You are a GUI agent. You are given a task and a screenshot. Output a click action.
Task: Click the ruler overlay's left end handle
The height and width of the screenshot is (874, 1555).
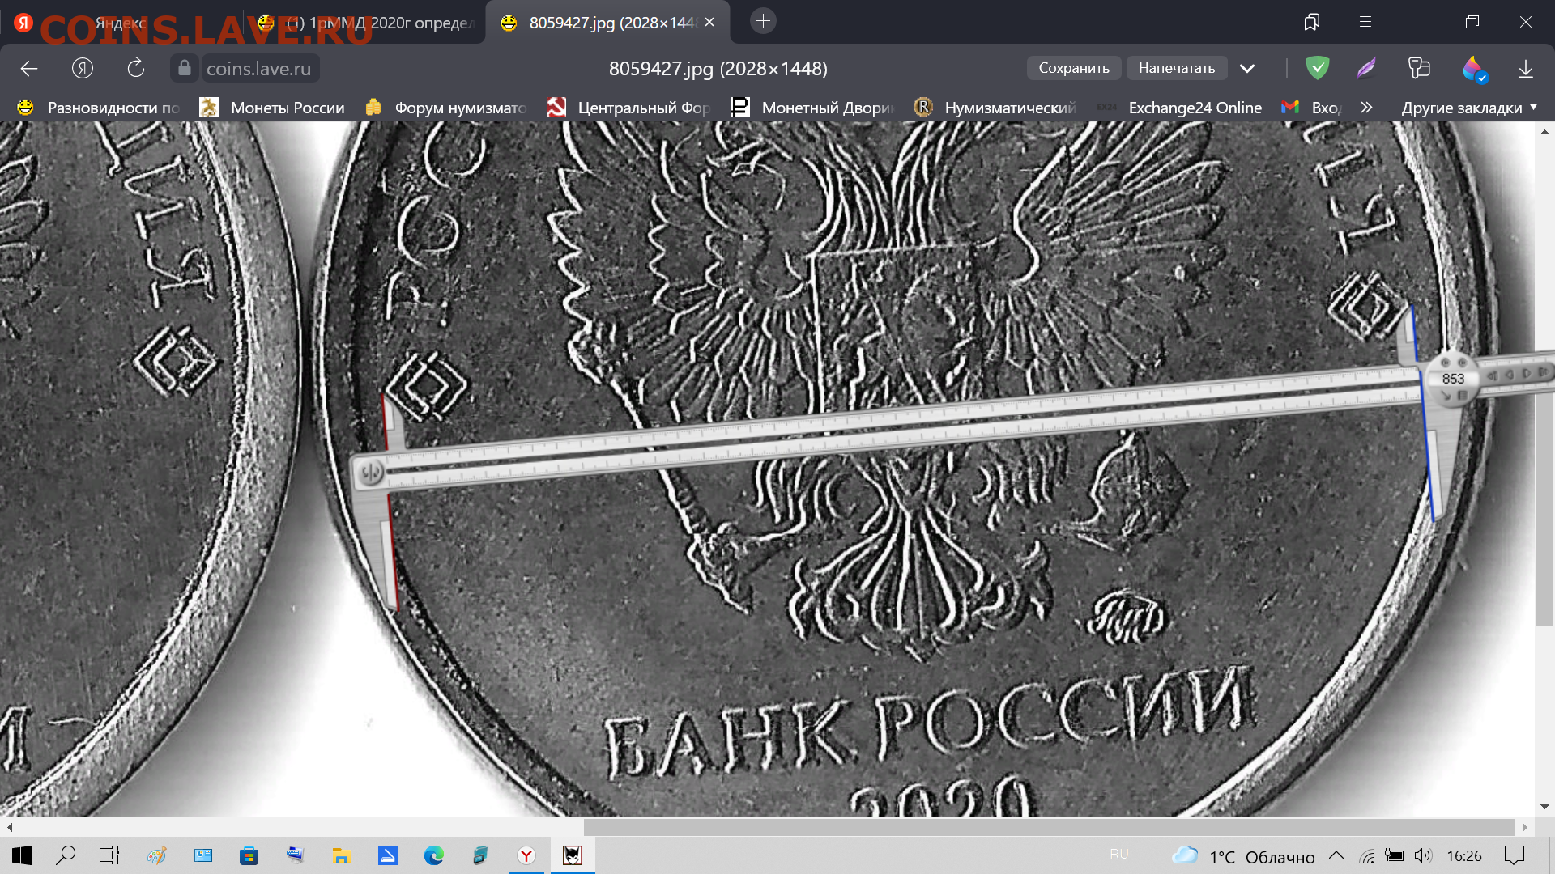tap(372, 472)
